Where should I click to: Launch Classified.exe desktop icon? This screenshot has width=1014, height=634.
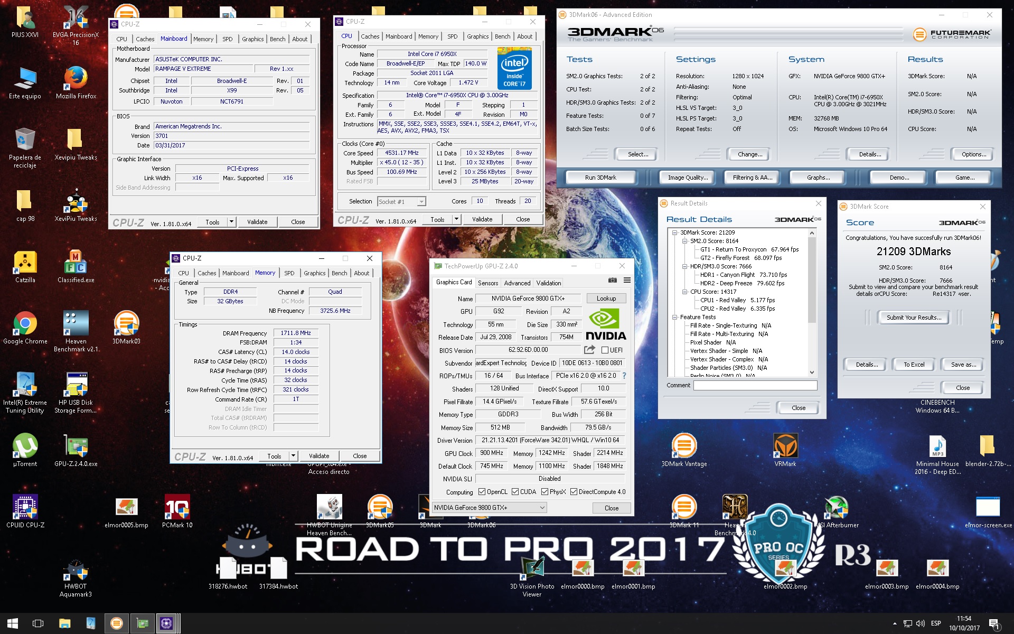[x=76, y=266]
